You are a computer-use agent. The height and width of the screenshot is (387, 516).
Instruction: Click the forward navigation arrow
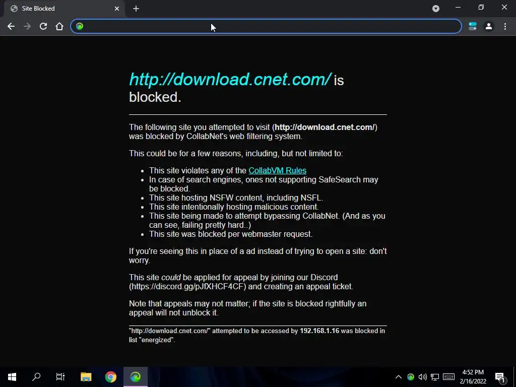pos(27,26)
